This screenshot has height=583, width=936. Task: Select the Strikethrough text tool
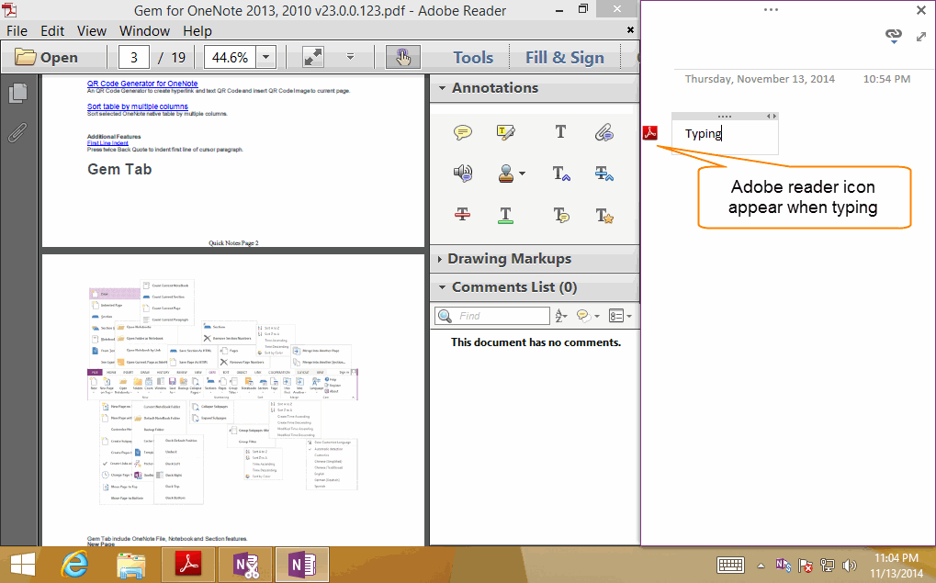[x=463, y=215]
